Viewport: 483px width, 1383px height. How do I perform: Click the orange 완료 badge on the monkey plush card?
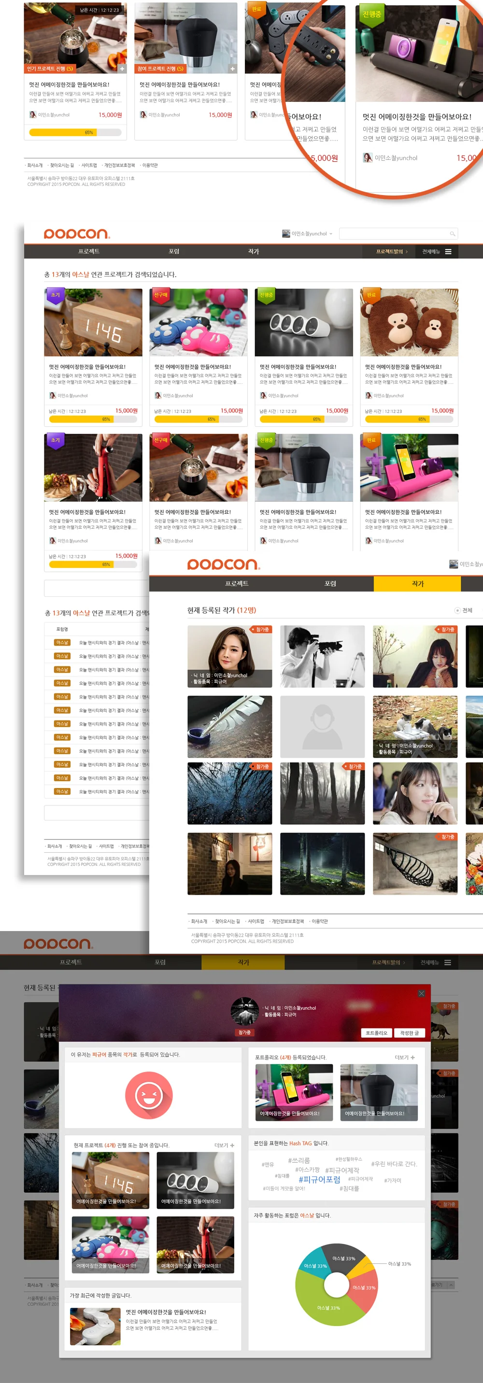pos(371,296)
